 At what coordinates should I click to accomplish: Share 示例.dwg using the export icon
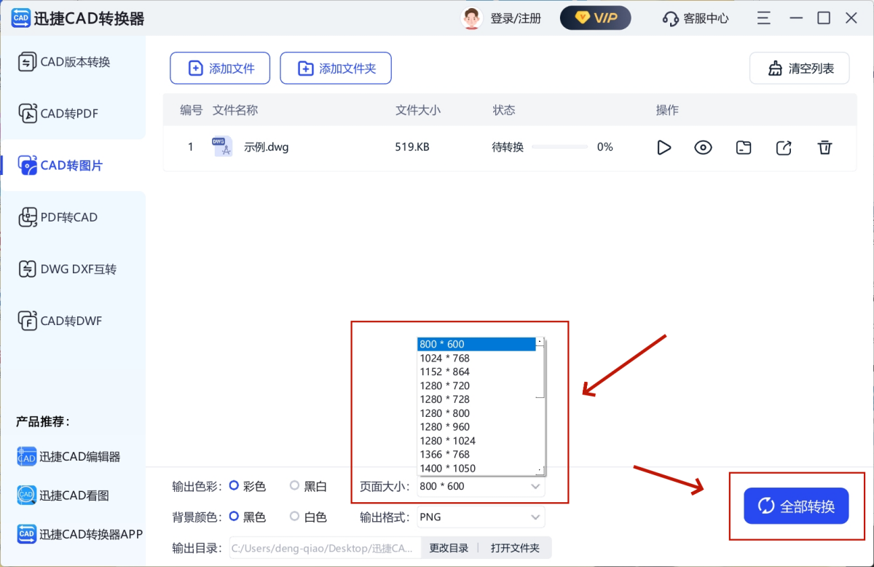(x=784, y=147)
